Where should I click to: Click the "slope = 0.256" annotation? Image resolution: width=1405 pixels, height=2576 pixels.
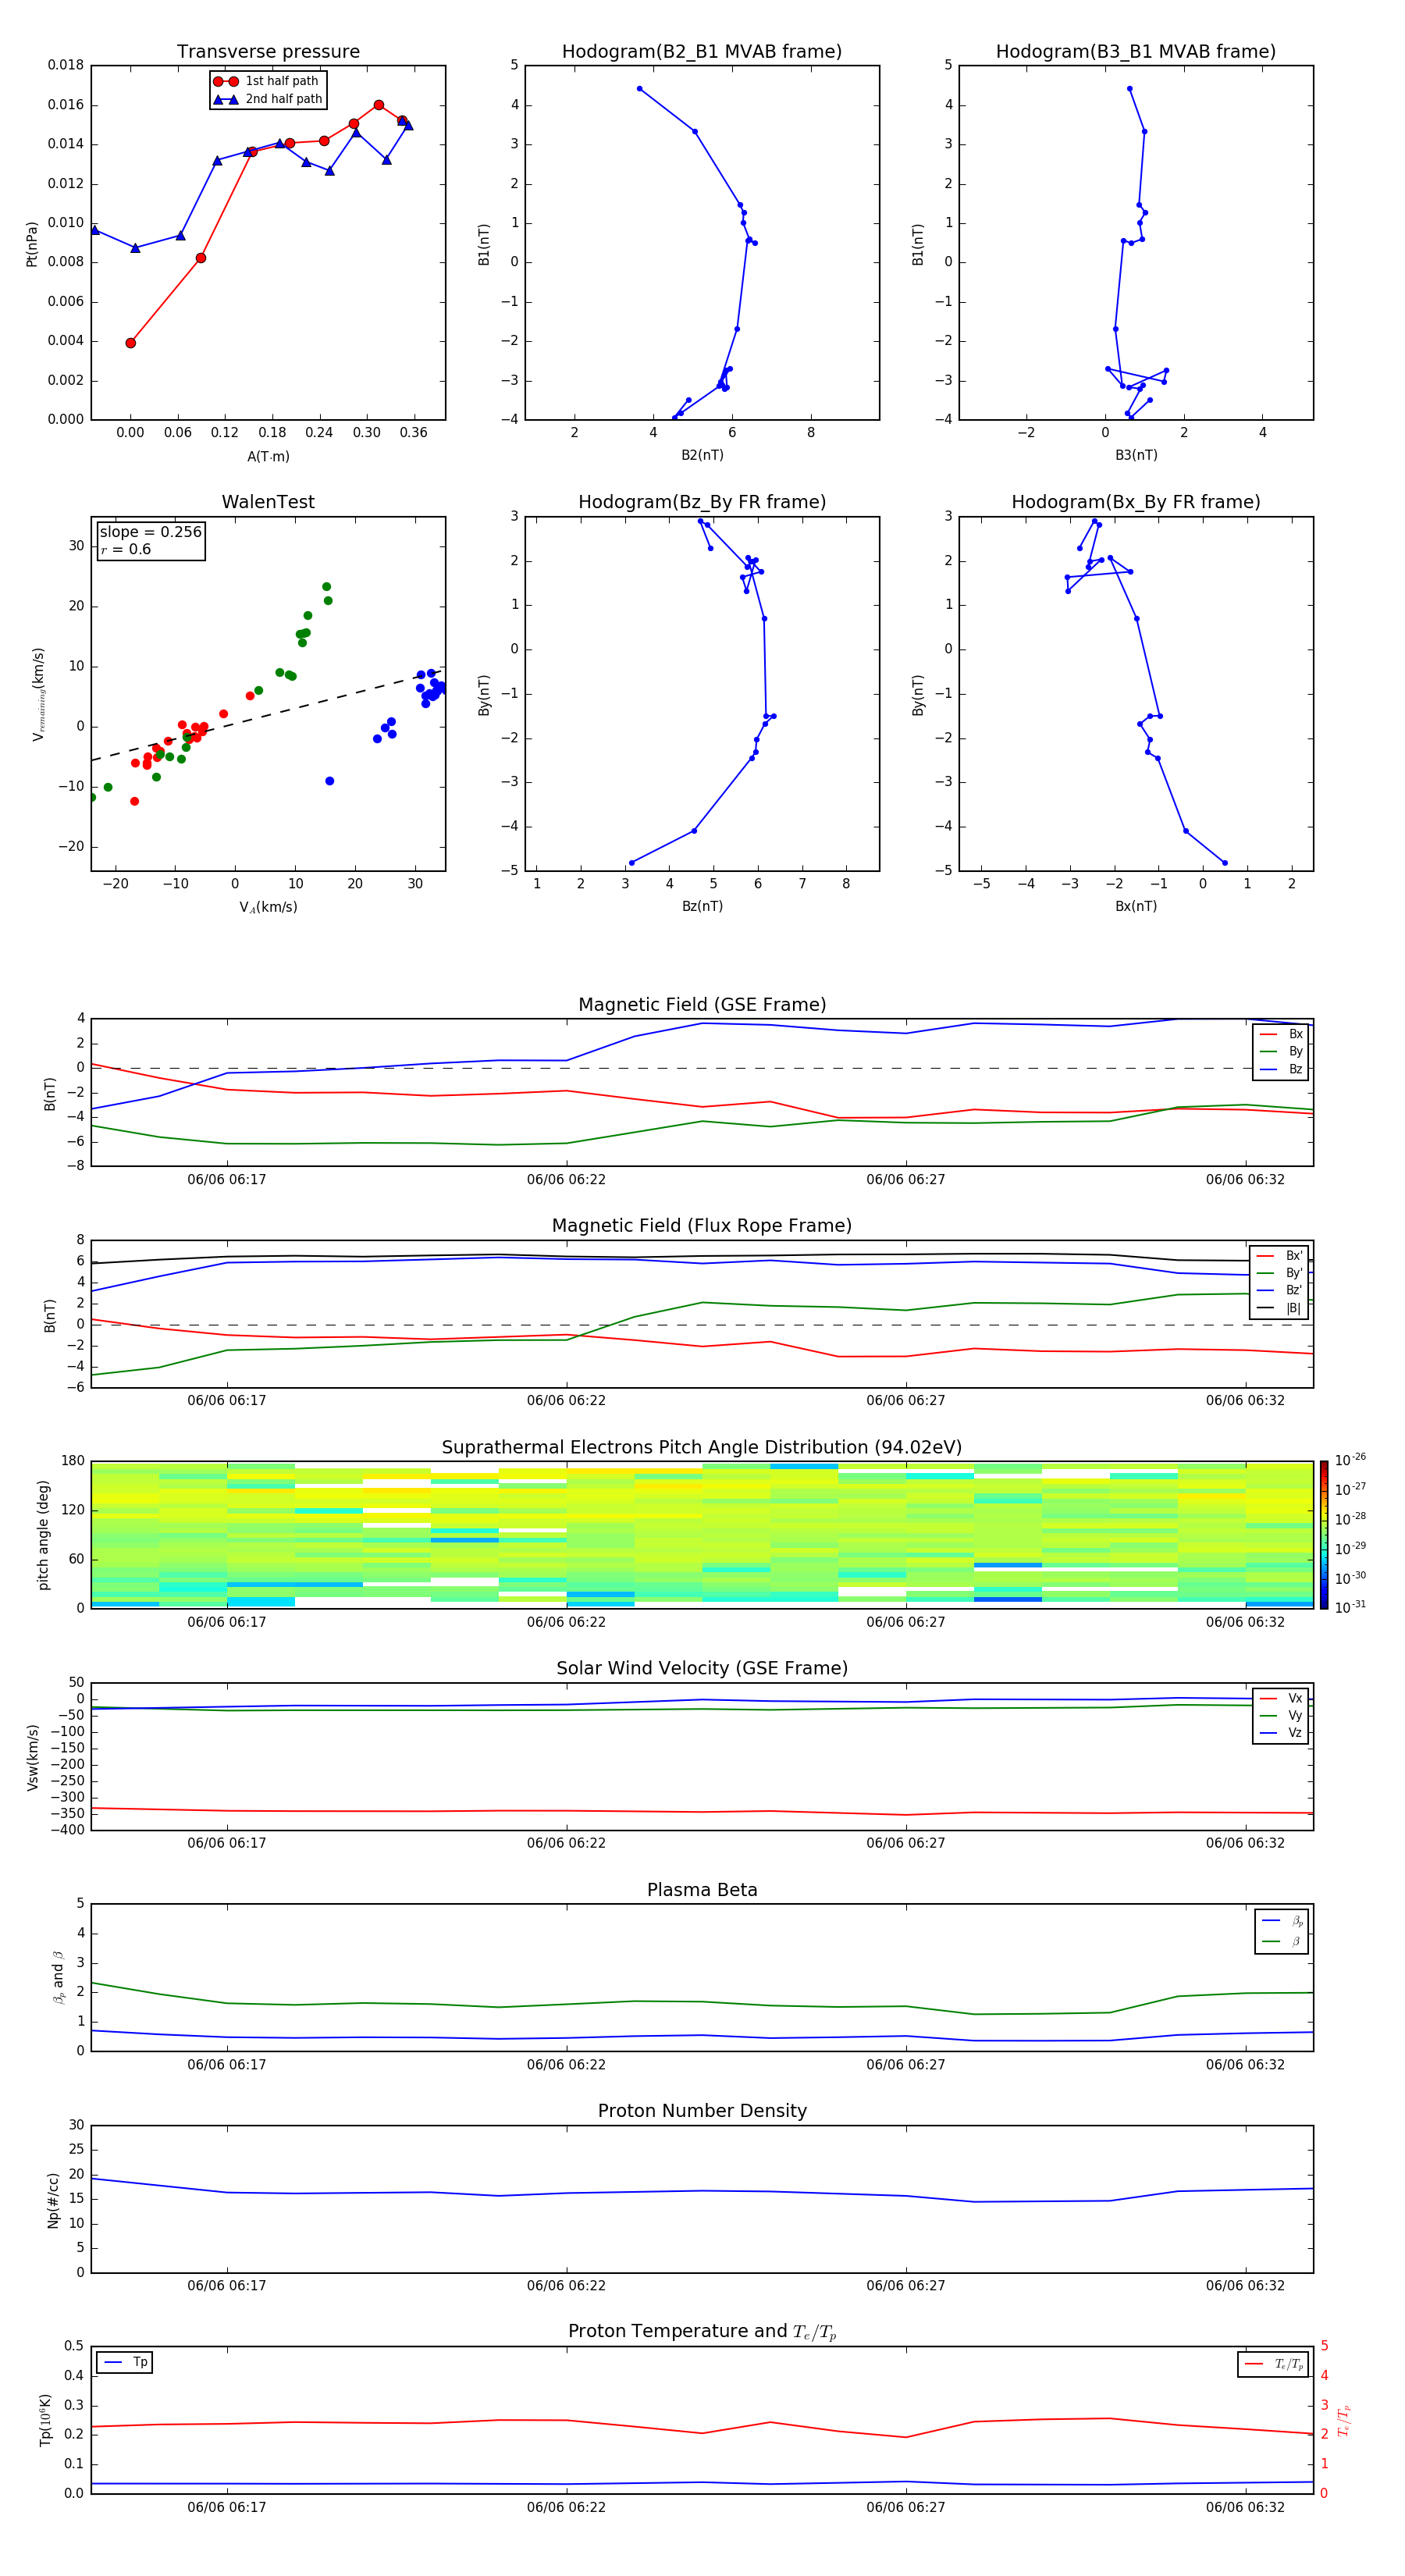click(150, 532)
